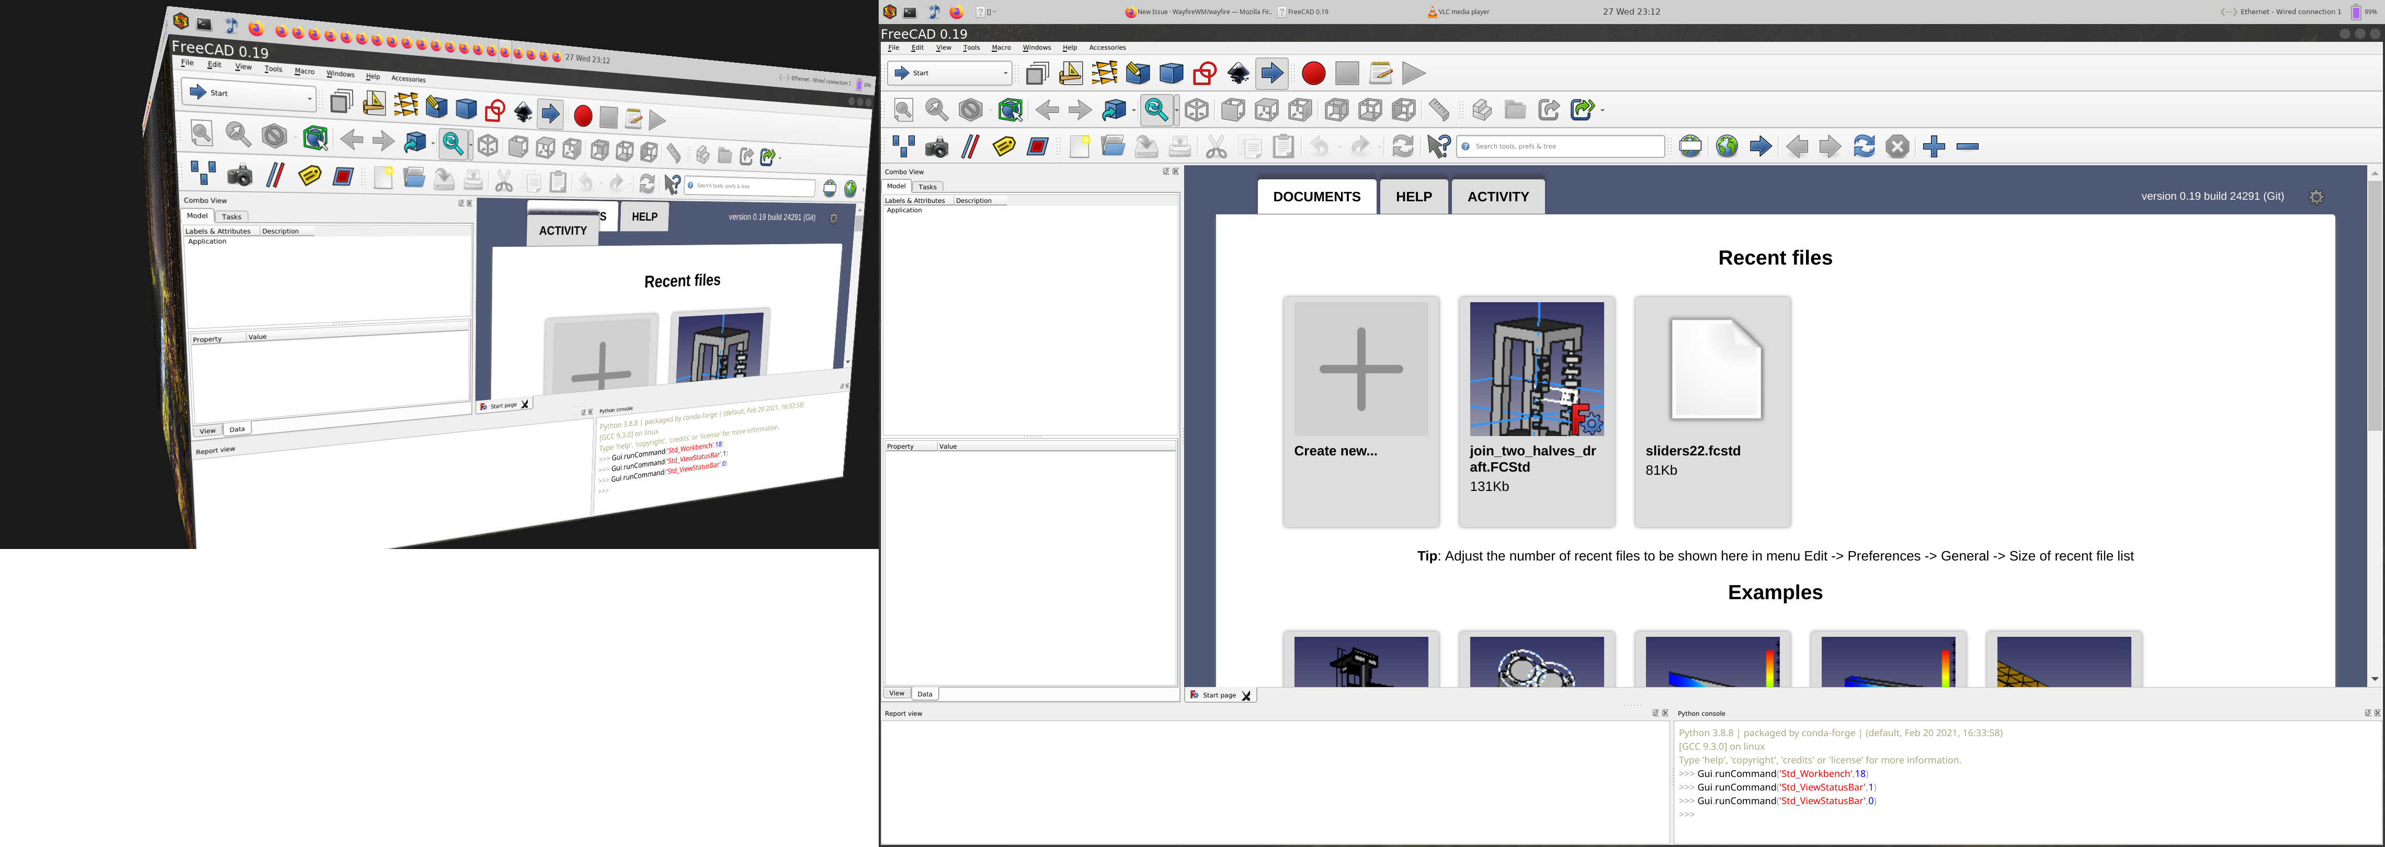The width and height of the screenshot is (2385, 847).
Task: Expand the axonometric view dropdown arrow
Action: (1133, 110)
